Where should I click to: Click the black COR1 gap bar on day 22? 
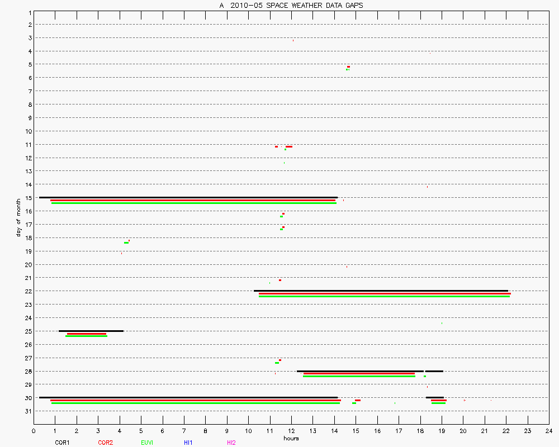(x=381, y=291)
